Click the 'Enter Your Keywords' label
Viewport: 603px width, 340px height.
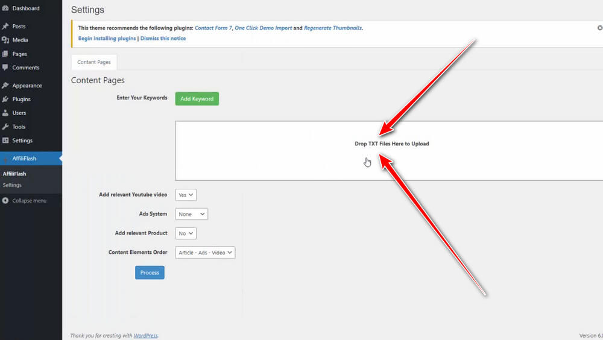(x=142, y=98)
